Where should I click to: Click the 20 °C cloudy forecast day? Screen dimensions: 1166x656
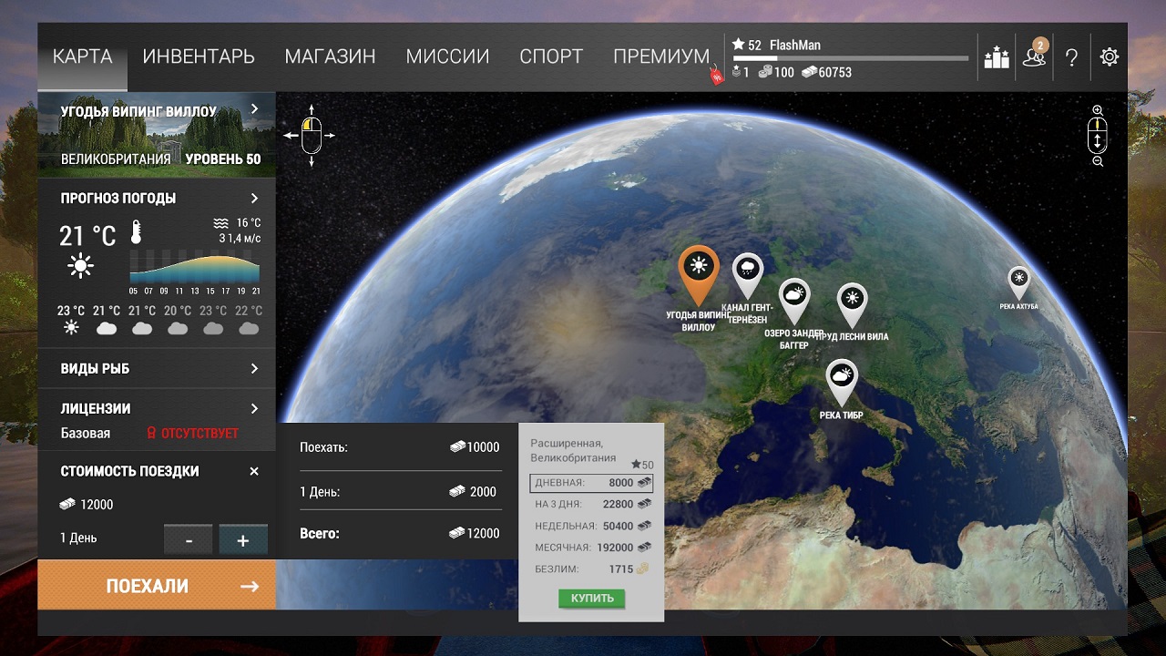(178, 319)
